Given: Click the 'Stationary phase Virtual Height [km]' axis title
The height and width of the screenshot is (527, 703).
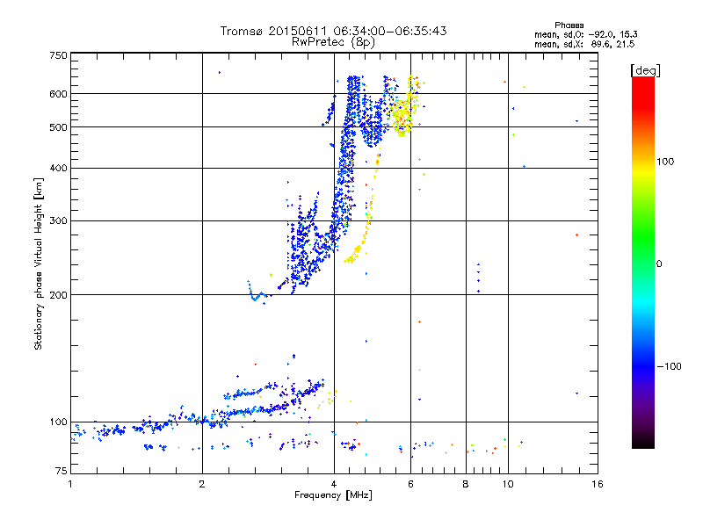Looking at the screenshot, I should 39,263.
